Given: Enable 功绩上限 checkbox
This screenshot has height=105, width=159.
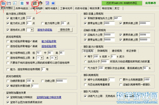Looking at the screenshot, I should click(x=42, y=81).
